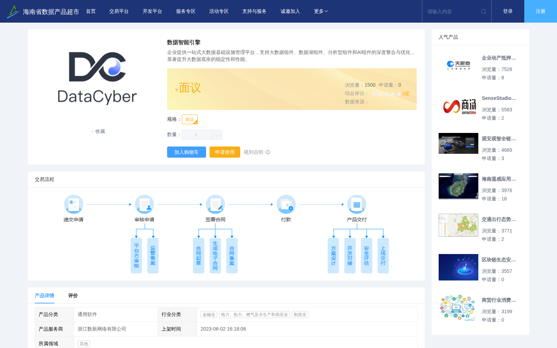Open the 交通出行态势 thumbnail

point(458,225)
